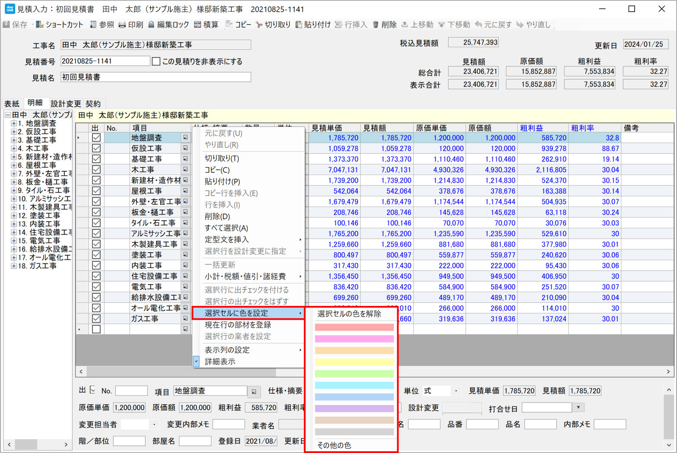This screenshot has width=677, height=453.
Task: Expand the 18. ガス工事 tree node
Action: 14,266
